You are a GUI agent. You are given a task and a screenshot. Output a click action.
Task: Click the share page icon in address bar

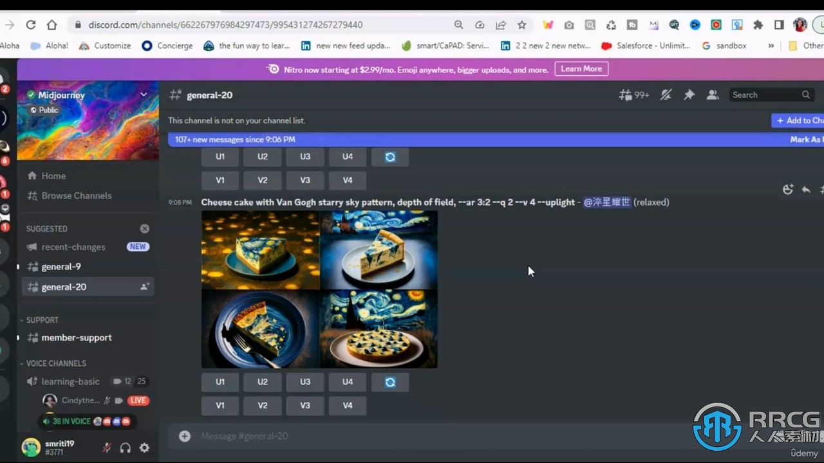click(x=501, y=24)
